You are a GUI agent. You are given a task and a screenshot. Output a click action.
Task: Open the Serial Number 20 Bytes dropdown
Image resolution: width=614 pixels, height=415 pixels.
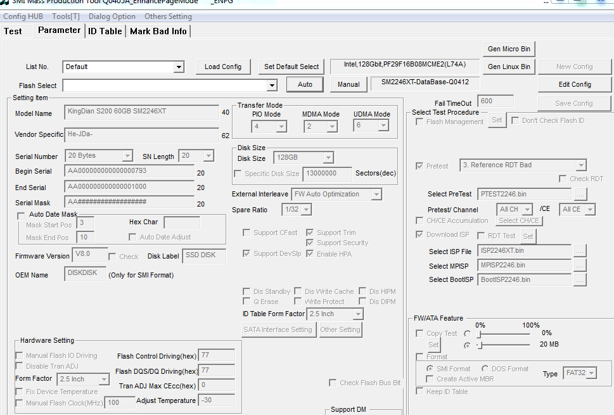tap(127, 156)
